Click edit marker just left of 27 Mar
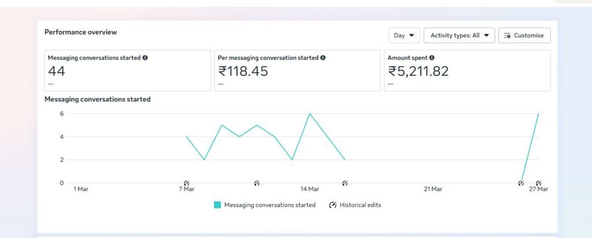The image size is (592, 238). (x=521, y=183)
